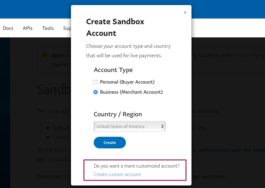
Task: Select Business (Merchant Account) account type
Action: 96,92
